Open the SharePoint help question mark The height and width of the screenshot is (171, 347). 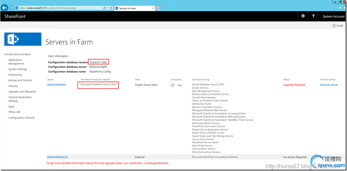coord(313,16)
